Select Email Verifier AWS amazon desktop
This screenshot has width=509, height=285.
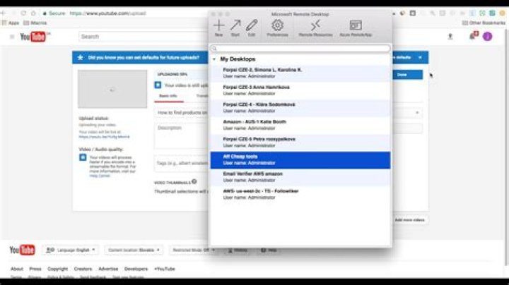click(300, 177)
